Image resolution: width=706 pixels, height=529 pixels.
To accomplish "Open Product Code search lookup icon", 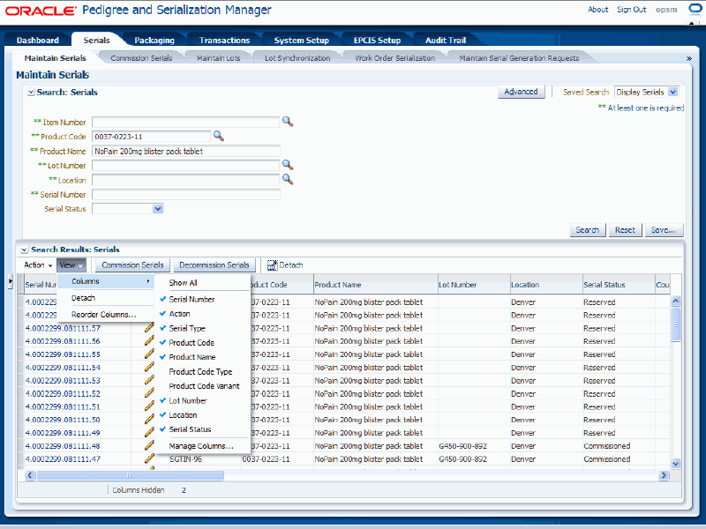I will tap(218, 136).
